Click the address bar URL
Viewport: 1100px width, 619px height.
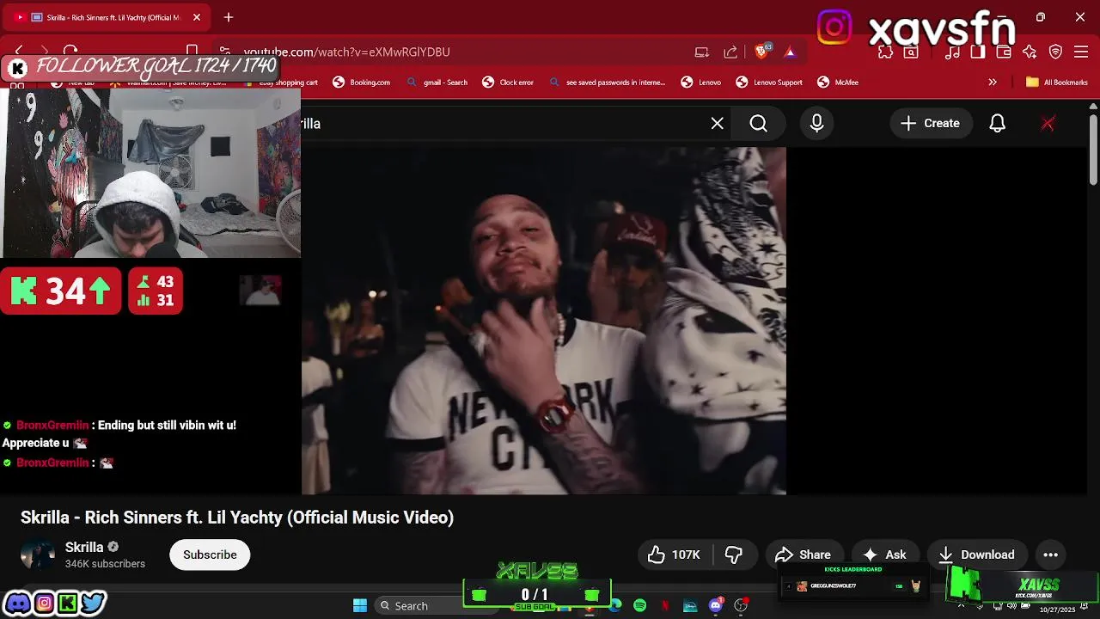tap(346, 52)
